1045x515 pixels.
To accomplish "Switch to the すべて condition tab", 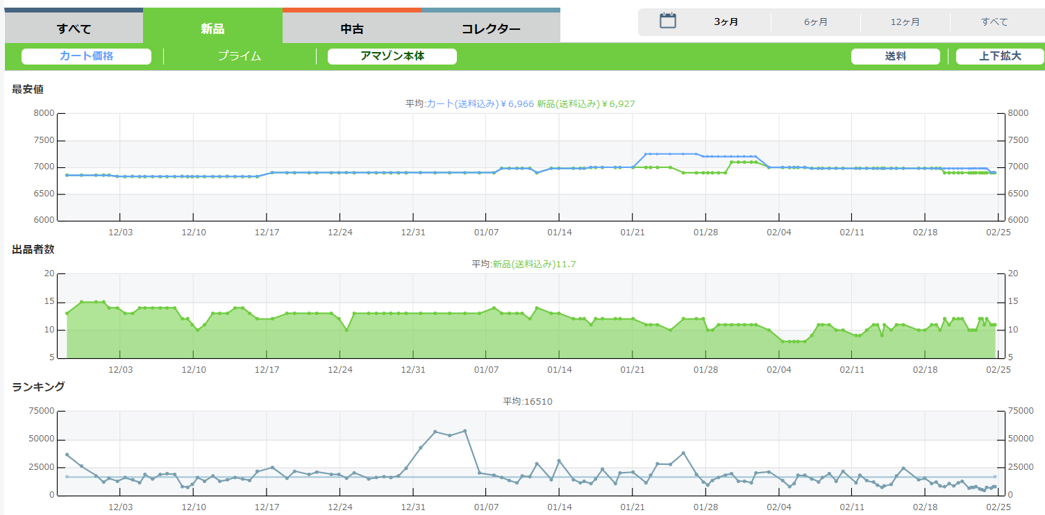I will [x=74, y=28].
